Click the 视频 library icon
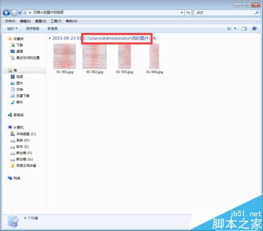This screenshot has height=231, width=263. click(x=13, y=77)
